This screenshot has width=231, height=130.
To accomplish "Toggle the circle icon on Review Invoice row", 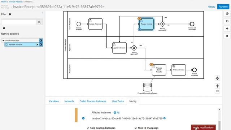I will point(41,44).
